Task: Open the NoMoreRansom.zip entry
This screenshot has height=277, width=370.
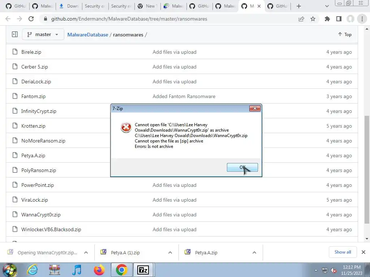Action: pyautogui.click(x=43, y=141)
